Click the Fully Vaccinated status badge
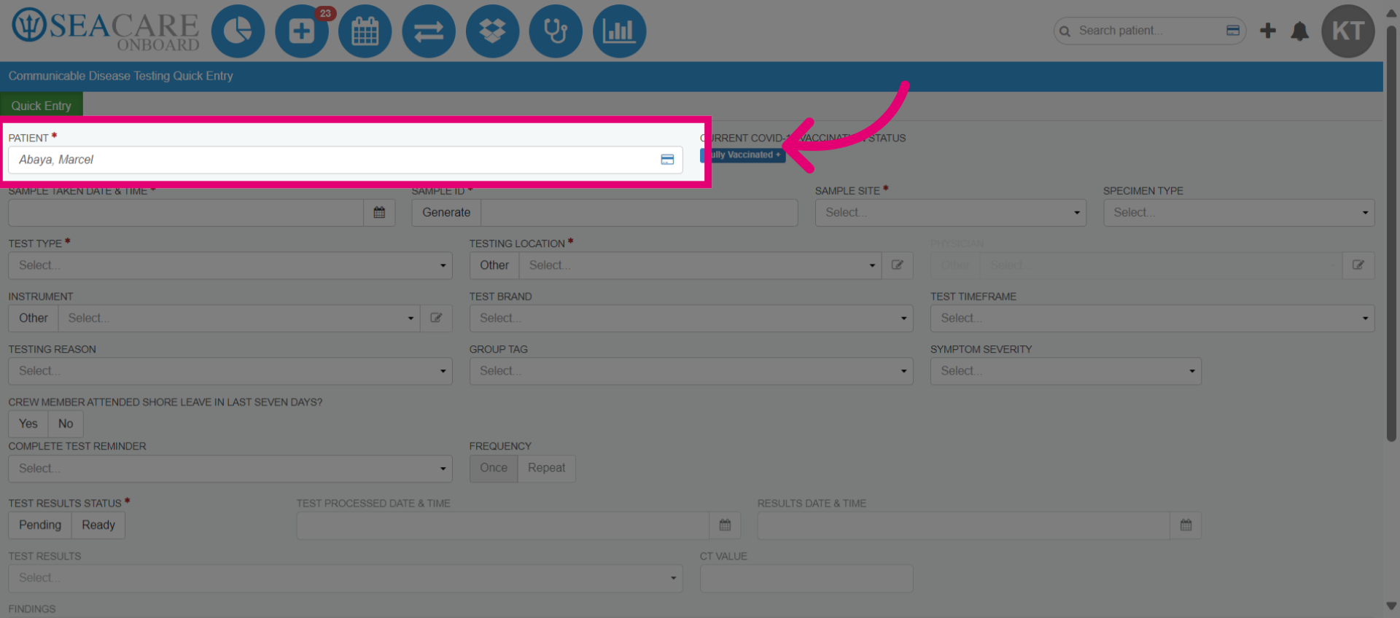 743,155
